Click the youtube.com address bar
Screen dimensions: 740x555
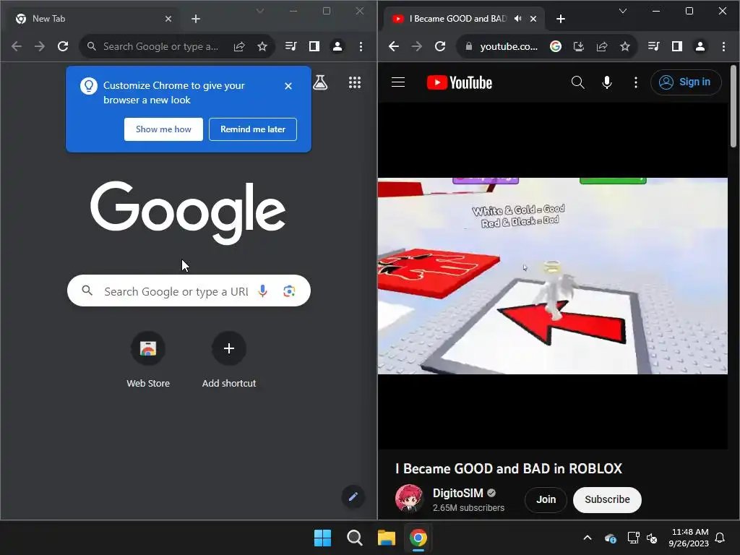tap(509, 46)
